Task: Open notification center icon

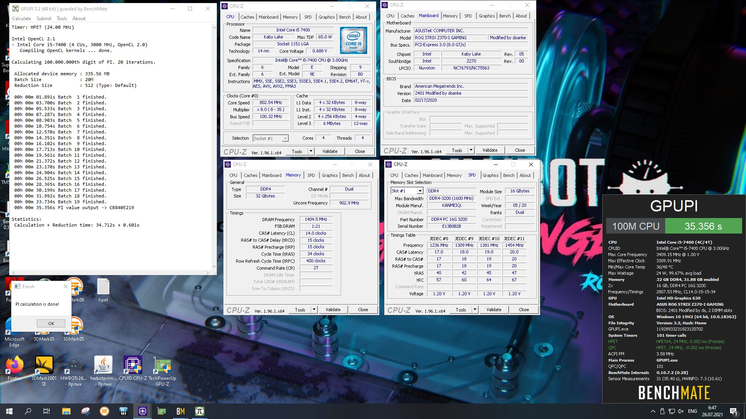Action: coord(734,411)
